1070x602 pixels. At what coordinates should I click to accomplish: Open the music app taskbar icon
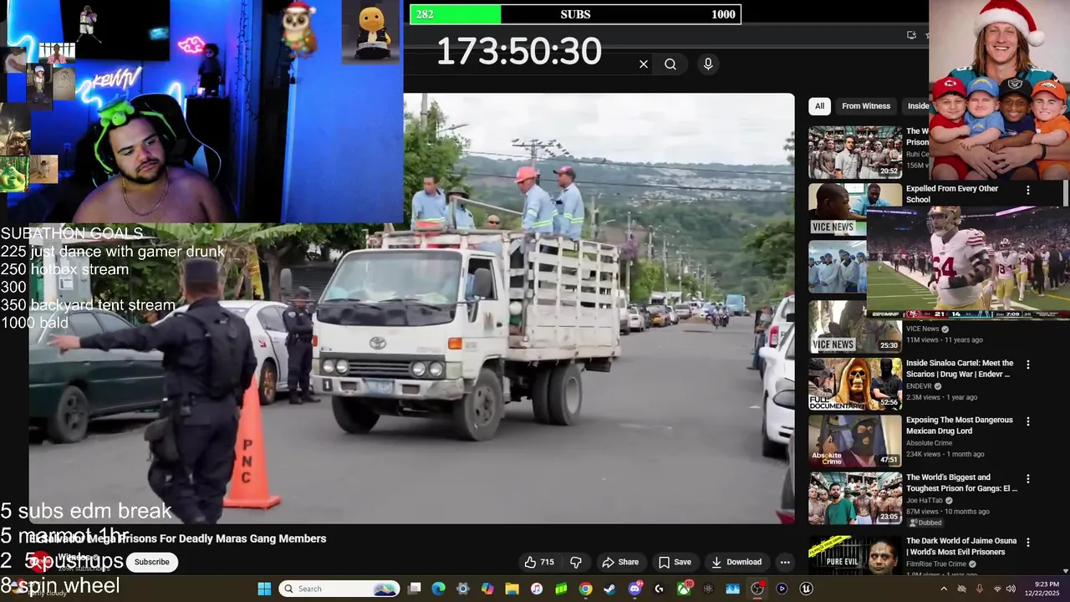click(x=537, y=589)
